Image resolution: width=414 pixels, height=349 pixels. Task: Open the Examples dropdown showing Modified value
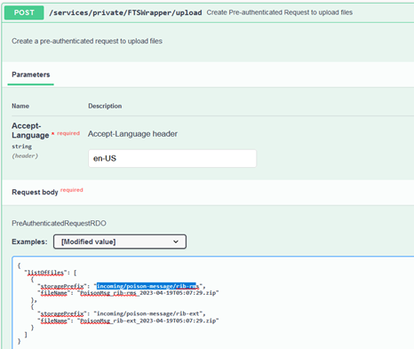tap(120, 242)
